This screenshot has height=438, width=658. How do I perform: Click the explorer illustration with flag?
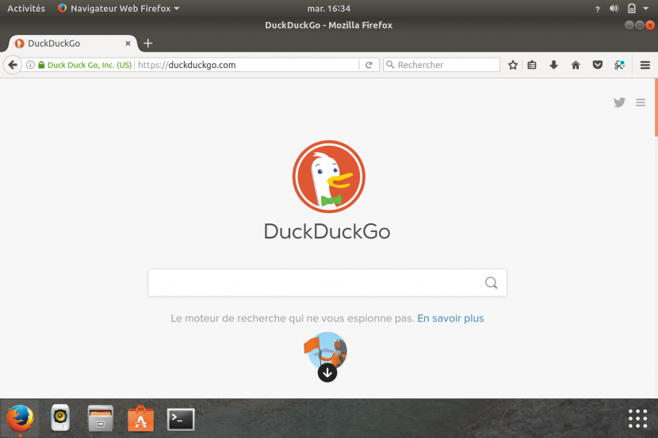(326, 350)
